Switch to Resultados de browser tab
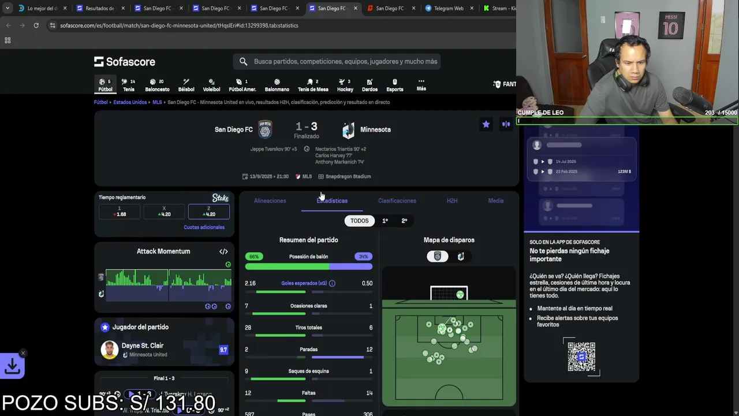Image resolution: width=739 pixels, height=416 pixels. coord(99,8)
